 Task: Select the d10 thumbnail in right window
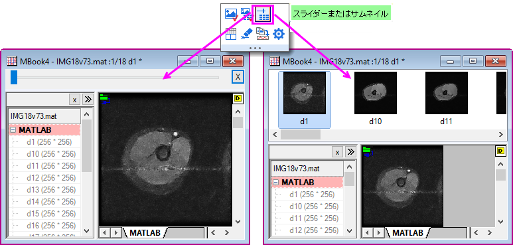[376, 100]
